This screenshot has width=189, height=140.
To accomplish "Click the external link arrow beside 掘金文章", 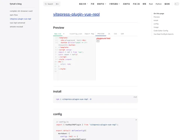I will (x=87, y=4).
